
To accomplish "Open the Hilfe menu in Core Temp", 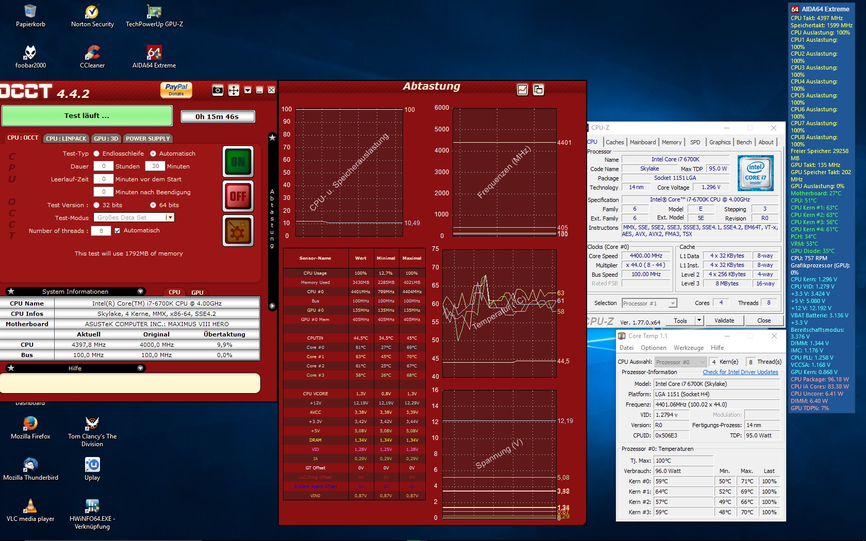I will 717,348.
